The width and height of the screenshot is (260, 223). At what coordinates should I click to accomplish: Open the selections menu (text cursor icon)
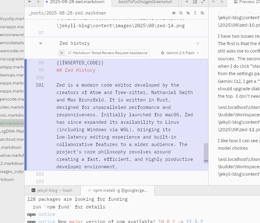(x=195, y=13)
